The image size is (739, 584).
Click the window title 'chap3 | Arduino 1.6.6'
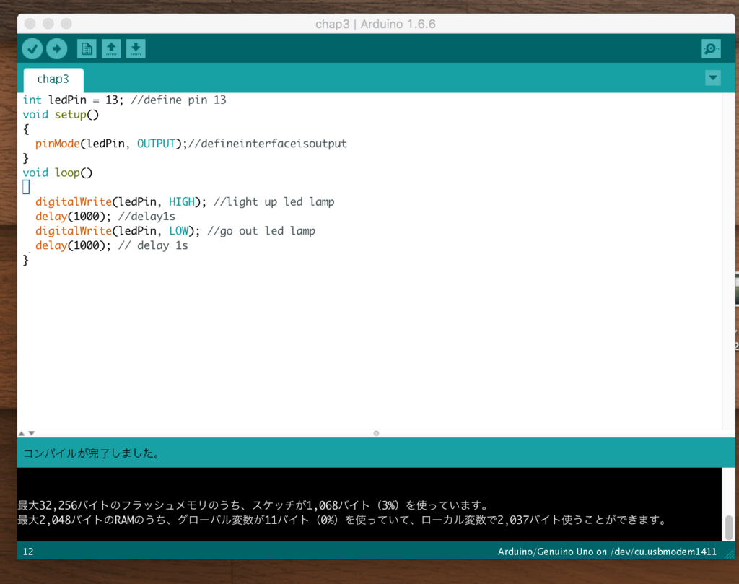[375, 24]
